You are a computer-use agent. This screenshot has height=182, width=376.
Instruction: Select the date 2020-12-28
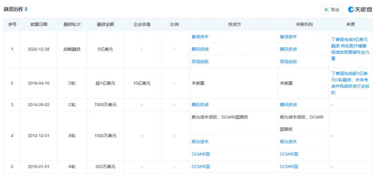(39, 49)
